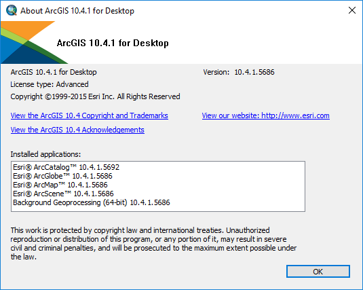Image resolution: width=363 pixels, height=290 pixels.
Task: Click the colorful ArcGIS banner logo
Action: (34, 42)
